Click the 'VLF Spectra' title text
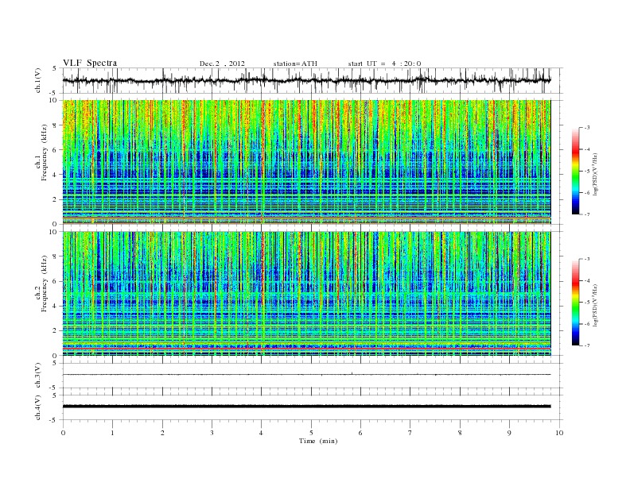 90,63
